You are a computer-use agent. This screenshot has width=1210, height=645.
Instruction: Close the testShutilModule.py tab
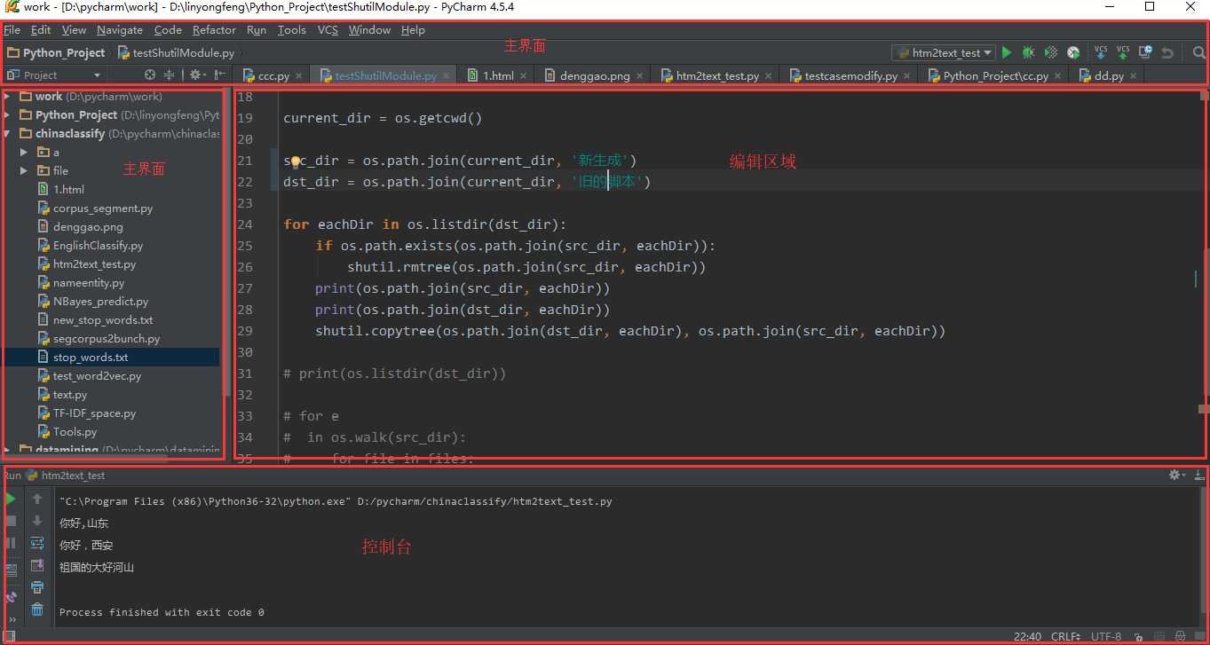coord(446,76)
